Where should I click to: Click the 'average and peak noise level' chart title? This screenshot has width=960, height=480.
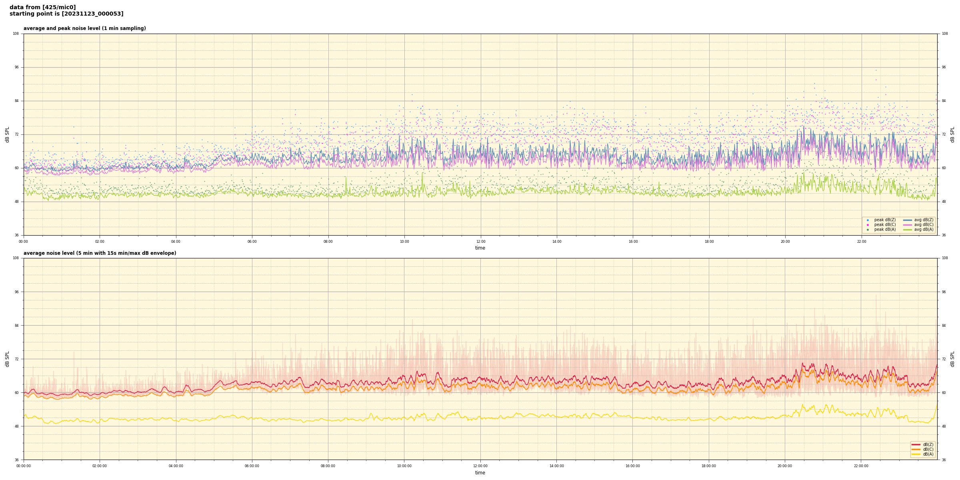tap(84, 28)
